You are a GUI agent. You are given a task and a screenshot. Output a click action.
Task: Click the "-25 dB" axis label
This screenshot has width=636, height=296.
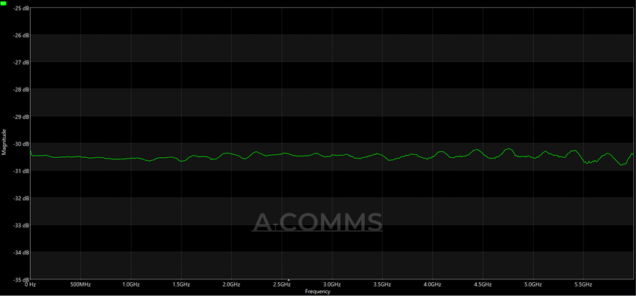[x=21, y=8]
